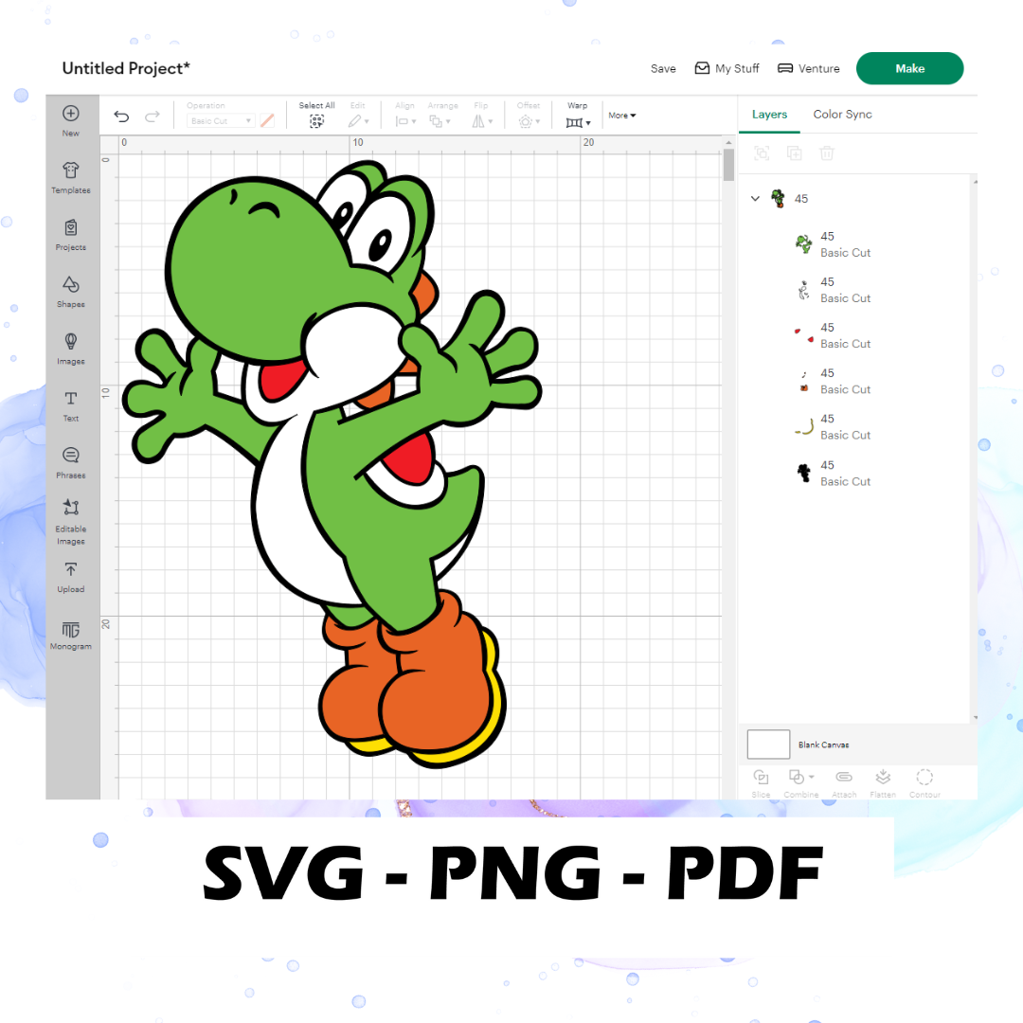Select the 45 group thumbnail in Layers

[778, 198]
